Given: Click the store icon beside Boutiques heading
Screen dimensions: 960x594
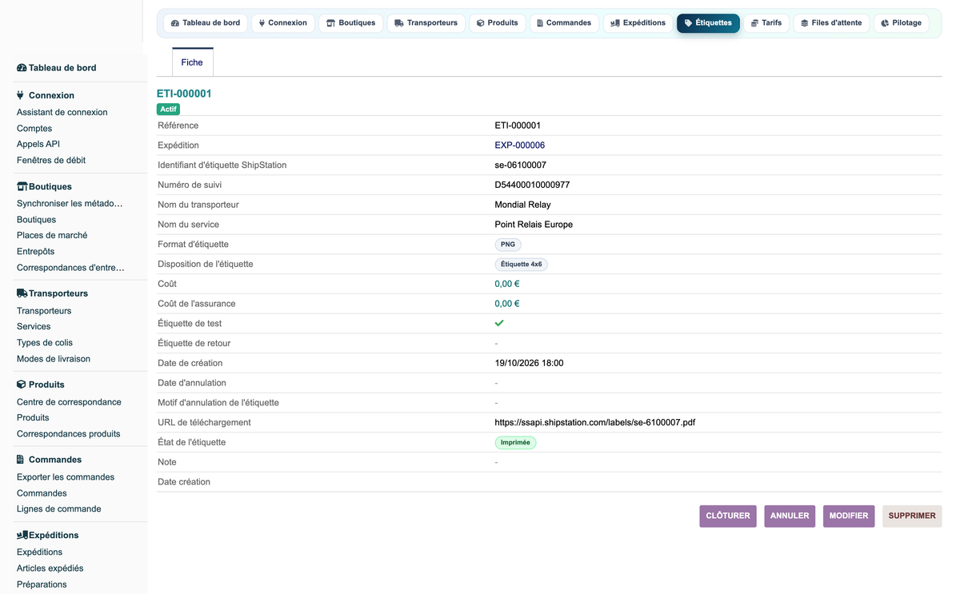Looking at the screenshot, I should 22,186.
